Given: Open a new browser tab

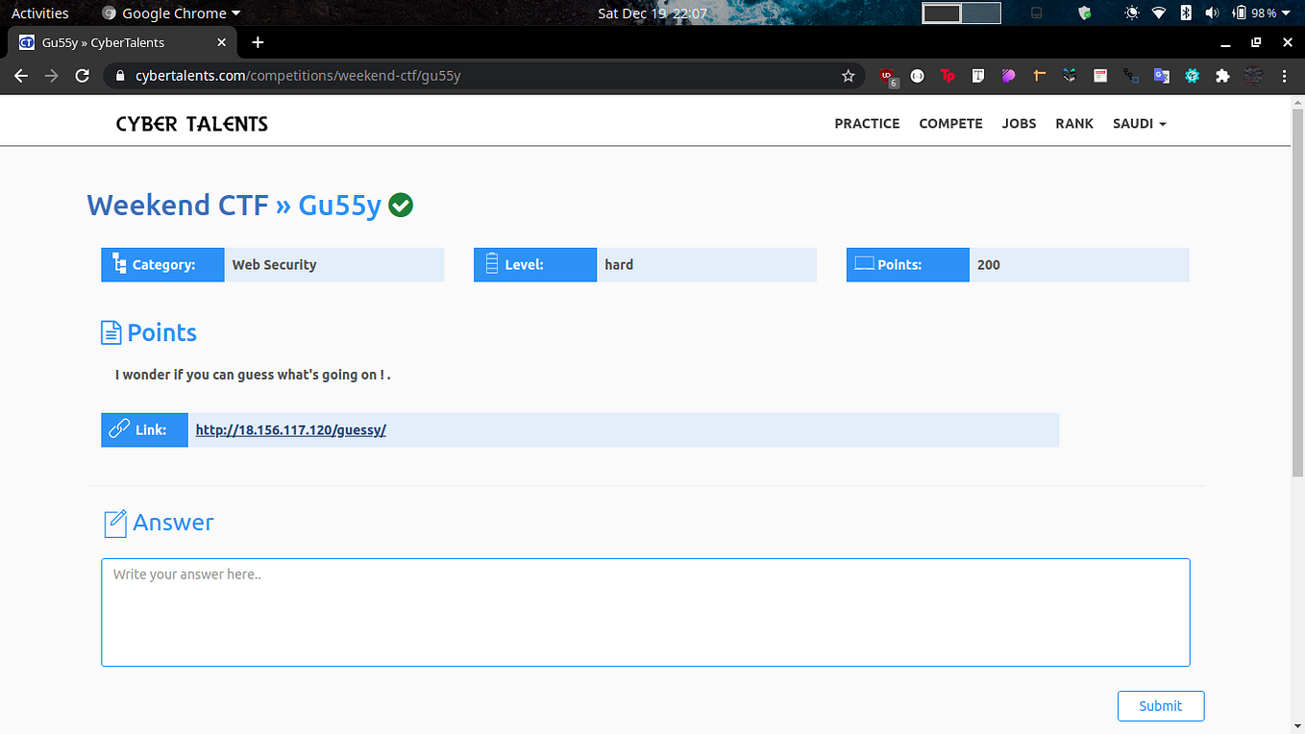Looking at the screenshot, I should point(258,42).
